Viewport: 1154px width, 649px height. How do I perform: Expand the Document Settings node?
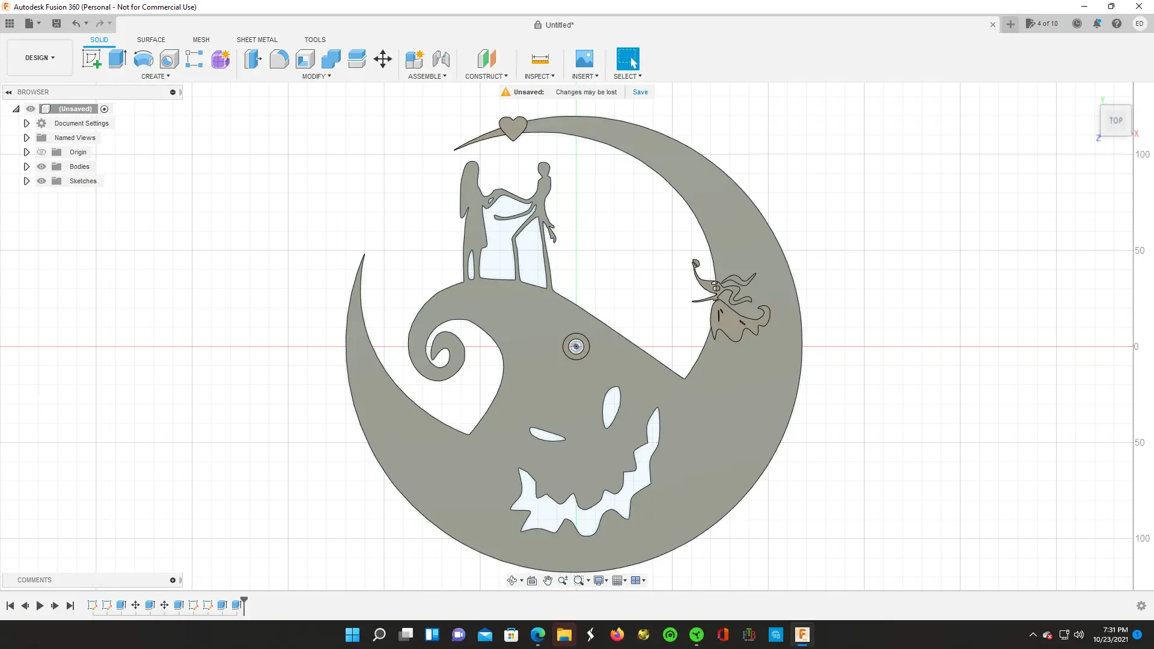coord(26,123)
